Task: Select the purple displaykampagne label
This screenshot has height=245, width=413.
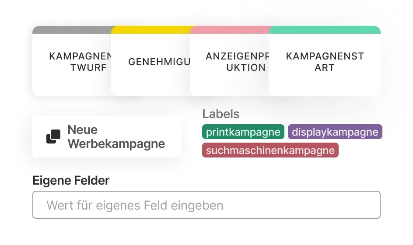Action: 335,132
